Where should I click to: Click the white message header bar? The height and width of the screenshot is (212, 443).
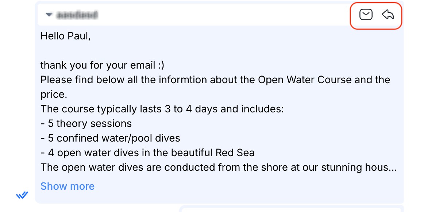coord(219,15)
